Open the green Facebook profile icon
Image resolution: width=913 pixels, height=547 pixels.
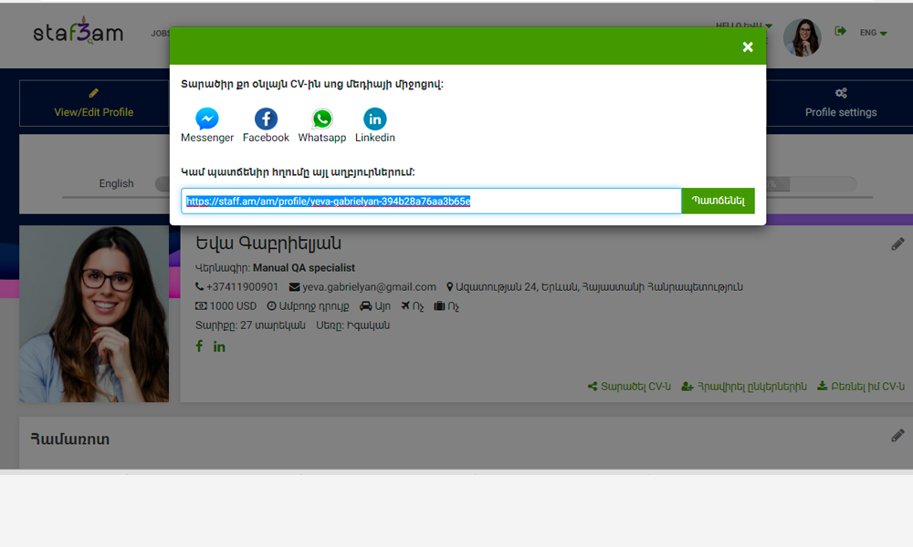click(x=199, y=346)
